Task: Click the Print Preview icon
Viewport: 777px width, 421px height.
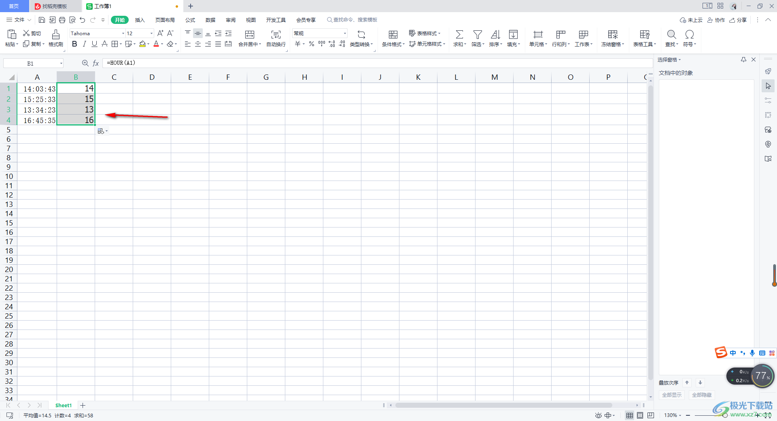Action: (x=72, y=20)
